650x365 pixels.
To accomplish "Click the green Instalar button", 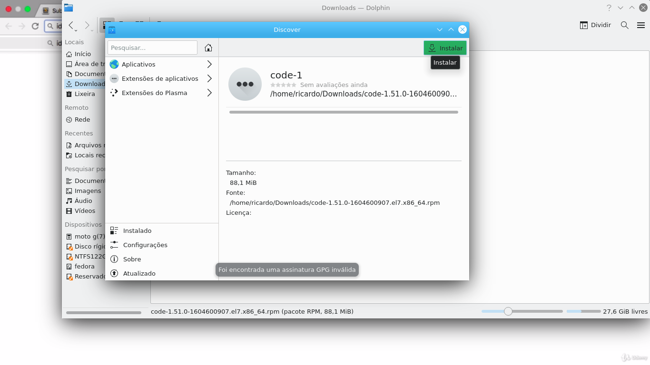I will [x=445, y=48].
